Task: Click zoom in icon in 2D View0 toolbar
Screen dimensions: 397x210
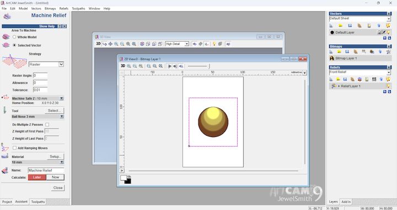Action: click(x=129, y=66)
